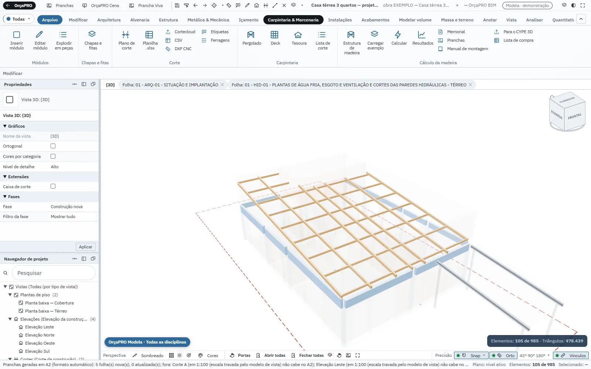This screenshot has height=369, width=591.
Task: Collapse the Fases section
Action: click(x=5, y=197)
